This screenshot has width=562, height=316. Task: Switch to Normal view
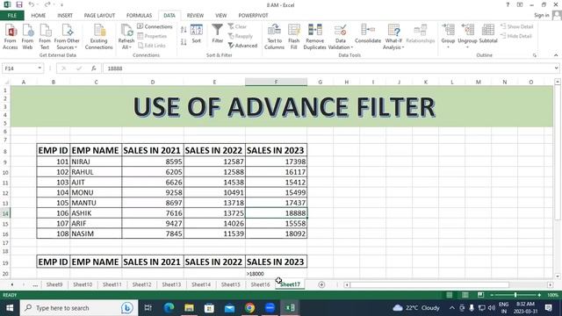tap(449, 295)
